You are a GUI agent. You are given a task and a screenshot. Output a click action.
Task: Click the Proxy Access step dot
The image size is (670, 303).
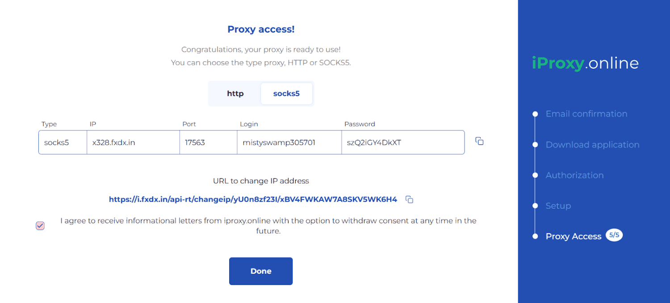(x=535, y=236)
